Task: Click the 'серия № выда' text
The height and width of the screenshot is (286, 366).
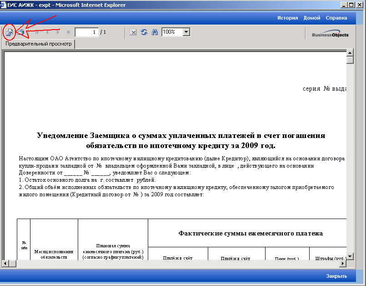Action: click(x=325, y=89)
